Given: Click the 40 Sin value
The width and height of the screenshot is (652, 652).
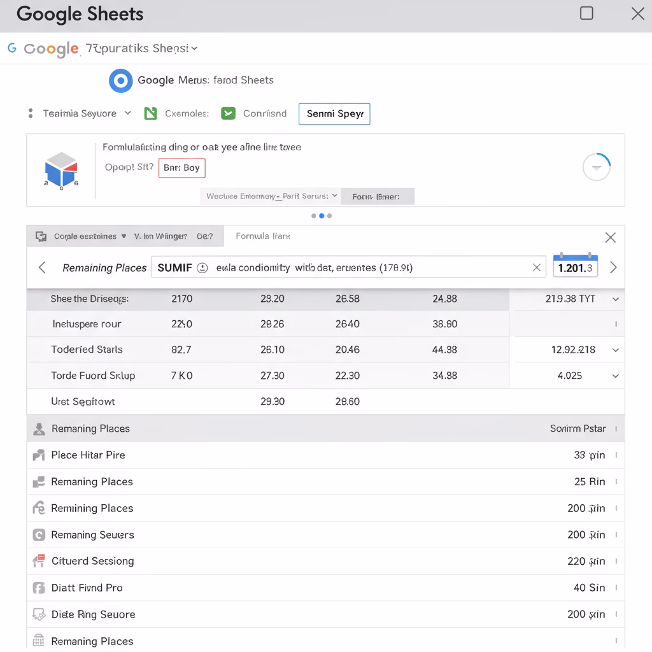Looking at the screenshot, I should pyautogui.click(x=589, y=588).
